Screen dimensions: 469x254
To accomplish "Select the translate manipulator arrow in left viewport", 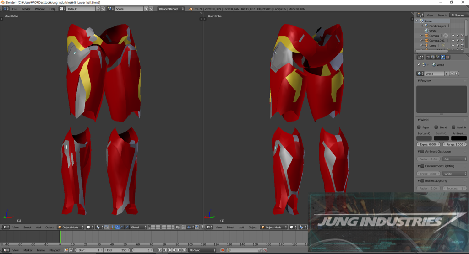I will pos(117,227).
